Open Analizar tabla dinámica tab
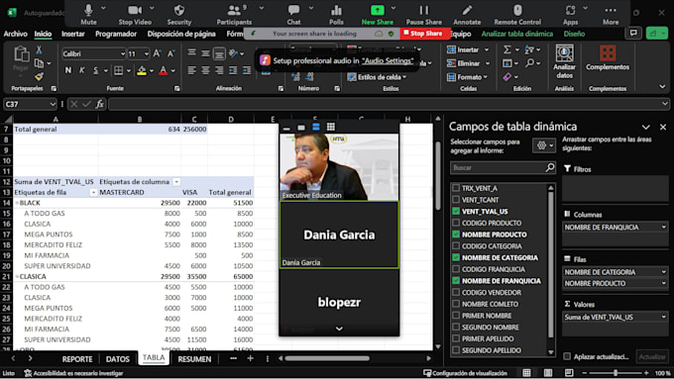 [517, 34]
